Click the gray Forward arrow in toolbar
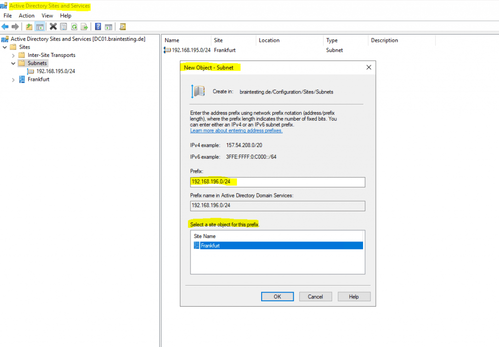Screen dimensions: 499x347 click(15, 27)
